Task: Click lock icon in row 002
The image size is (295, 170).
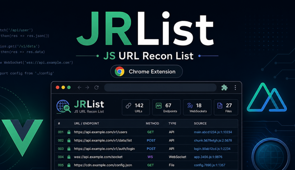Action: tap(69, 140)
